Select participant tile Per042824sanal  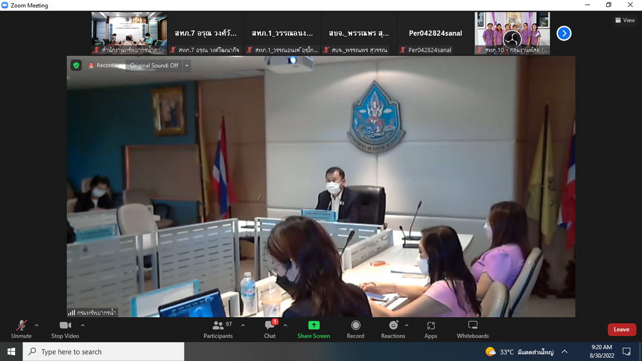pos(436,33)
